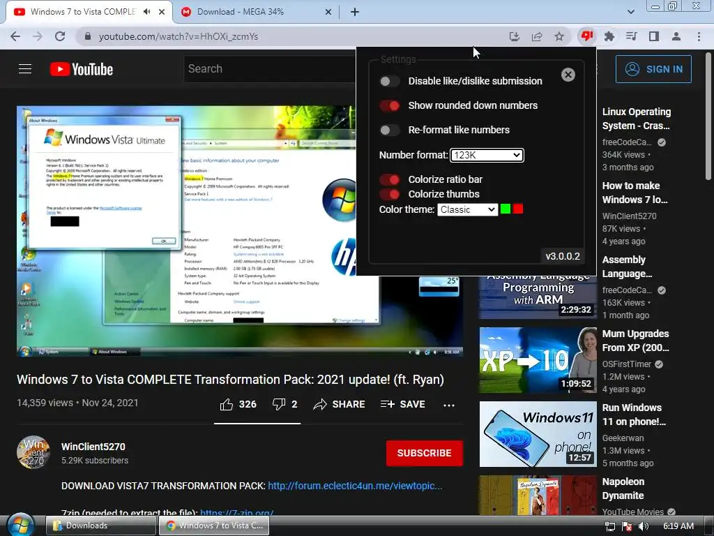This screenshot has height=536, width=714.
Task: Like the video with thumbs up
Action: [227, 404]
